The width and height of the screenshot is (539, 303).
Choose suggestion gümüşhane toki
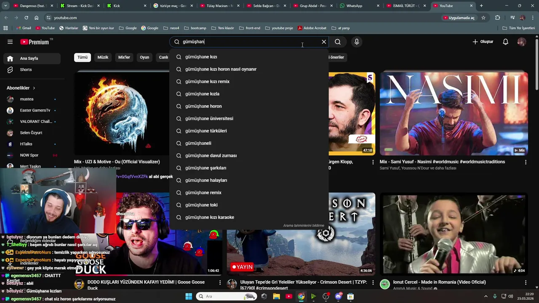click(249, 205)
